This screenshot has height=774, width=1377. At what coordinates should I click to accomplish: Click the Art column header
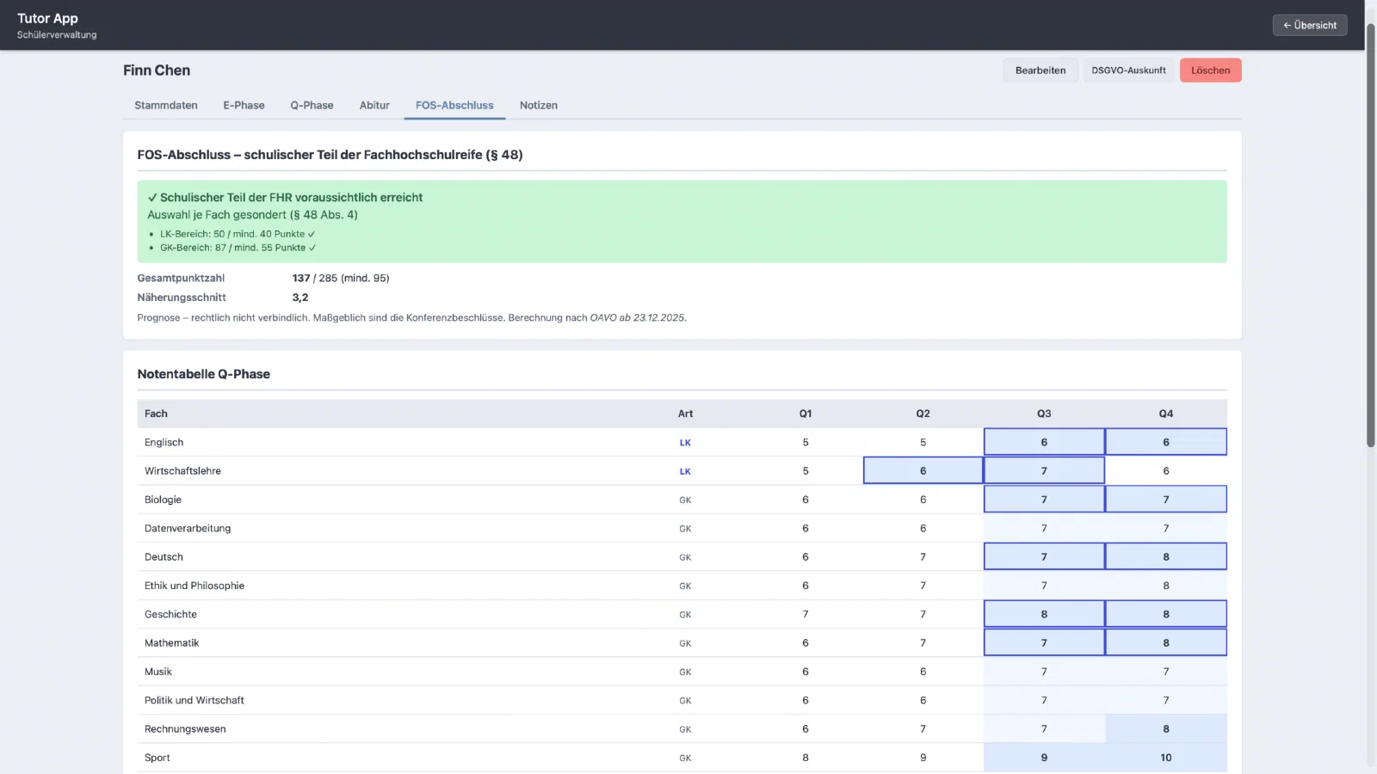click(x=685, y=414)
